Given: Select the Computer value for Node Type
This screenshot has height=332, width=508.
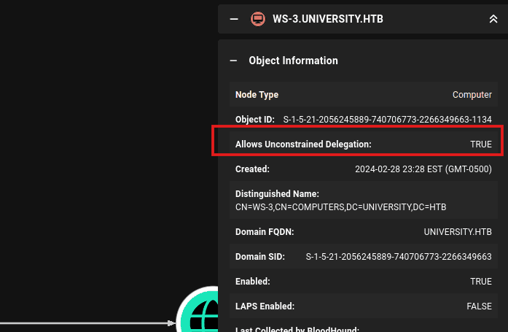Looking at the screenshot, I should click(472, 95).
